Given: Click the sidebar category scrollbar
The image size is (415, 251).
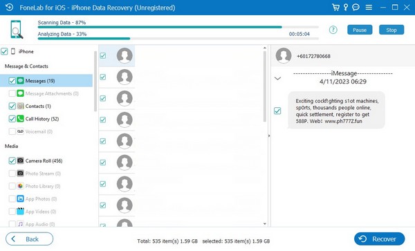Looking at the screenshot, I should pos(95,81).
